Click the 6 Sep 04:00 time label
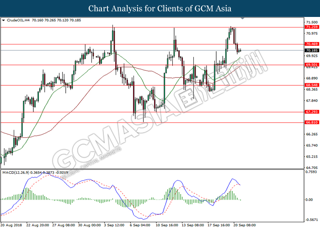Image resolution: width=320 pixels, height=229 pixels. 140,225
